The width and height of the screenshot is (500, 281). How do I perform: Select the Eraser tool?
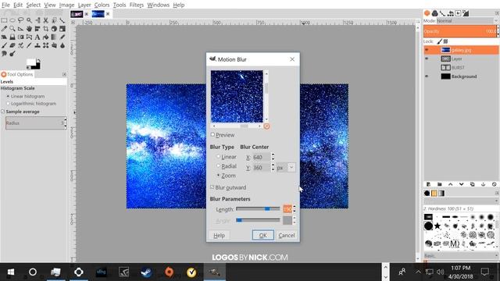pos(12,45)
